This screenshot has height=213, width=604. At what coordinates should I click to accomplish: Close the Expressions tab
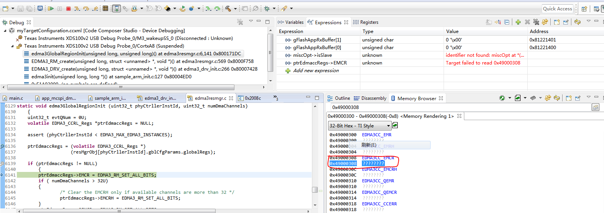tap(346, 22)
